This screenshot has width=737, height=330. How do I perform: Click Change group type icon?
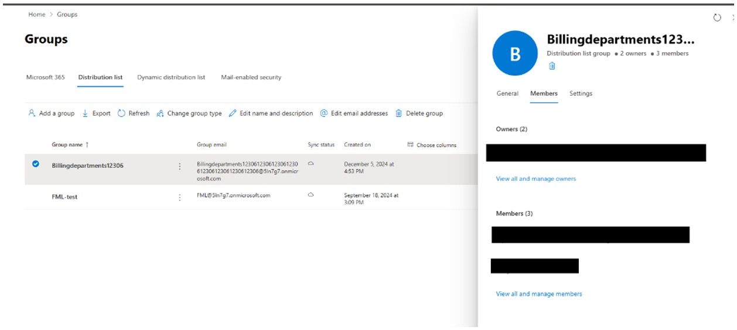tap(160, 114)
